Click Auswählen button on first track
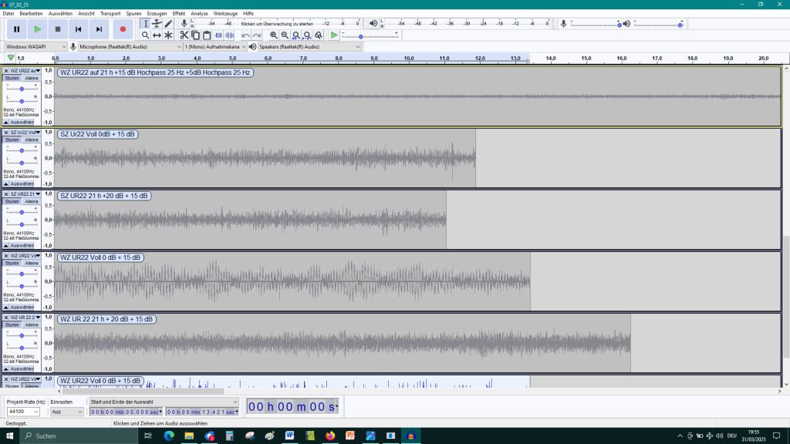 pos(22,122)
